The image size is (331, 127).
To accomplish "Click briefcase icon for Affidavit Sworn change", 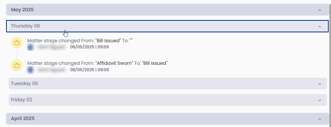I will tap(17, 65).
